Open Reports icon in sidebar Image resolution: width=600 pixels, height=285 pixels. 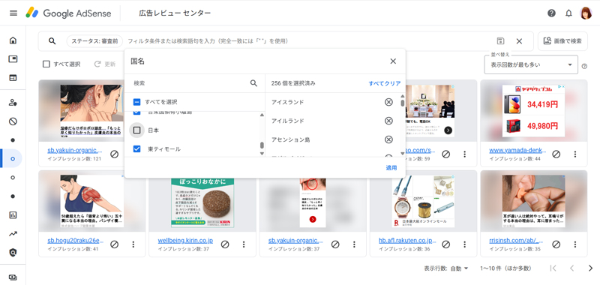(x=13, y=215)
